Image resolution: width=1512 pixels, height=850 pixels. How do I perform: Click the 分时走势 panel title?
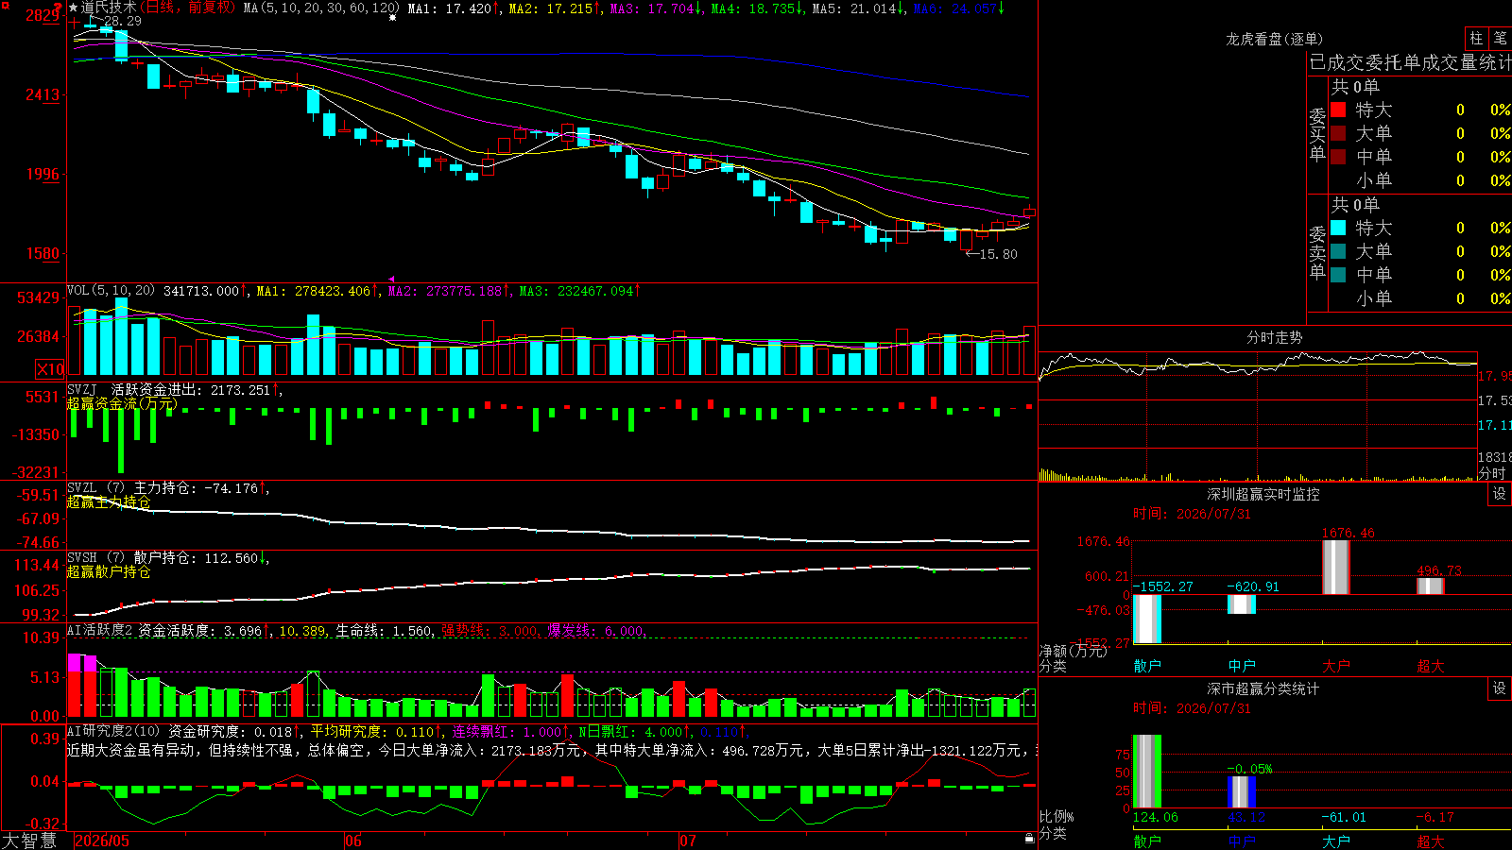coord(1274,337)
